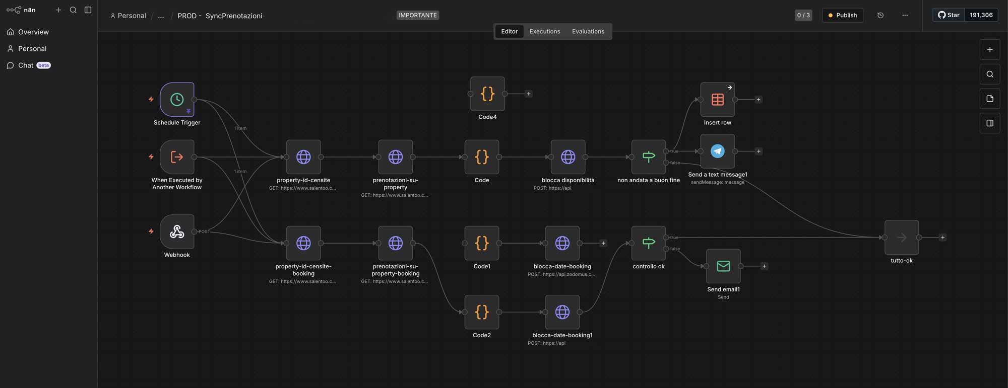Open the Personal section in sidebar

pos(32,48)
